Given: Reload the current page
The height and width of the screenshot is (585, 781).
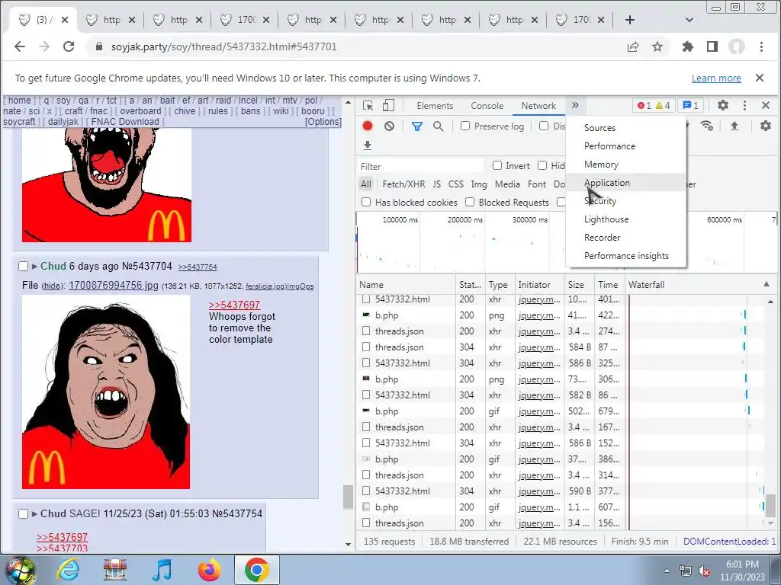Looking at the screenshot, I should pos(69,46).
